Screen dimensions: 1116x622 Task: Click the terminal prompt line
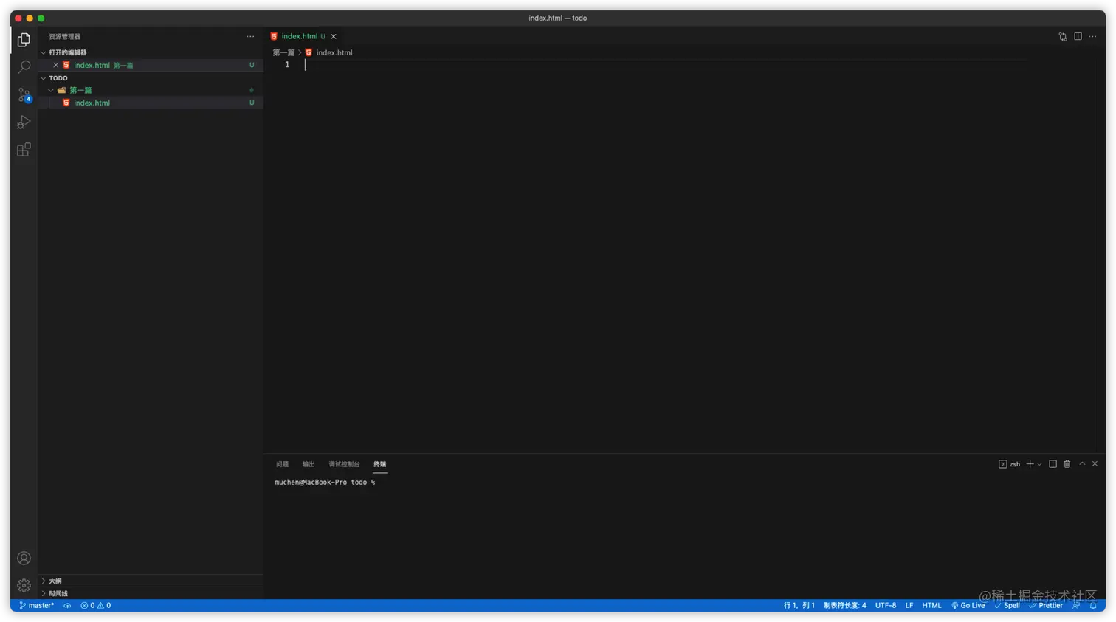click(x=325, y=483)
